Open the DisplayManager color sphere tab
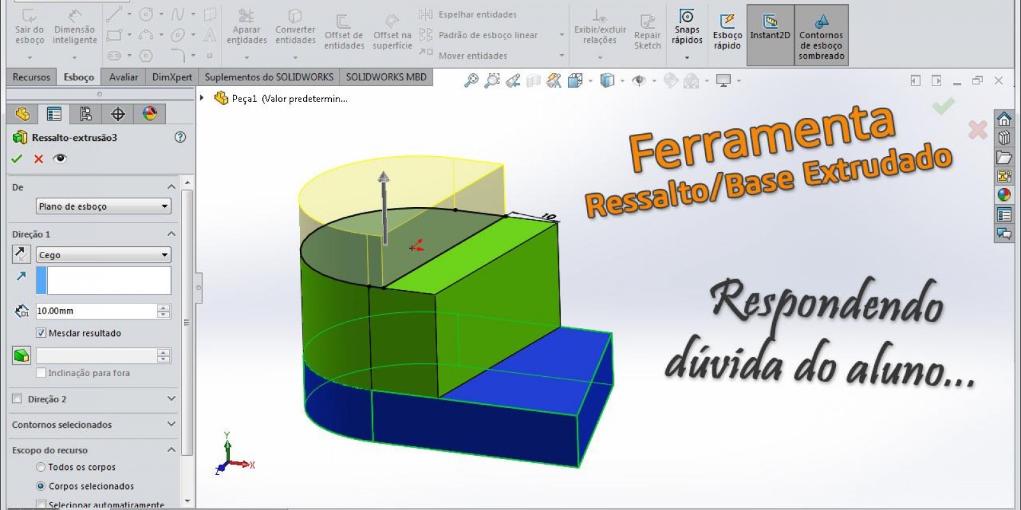 pos(149,114)
